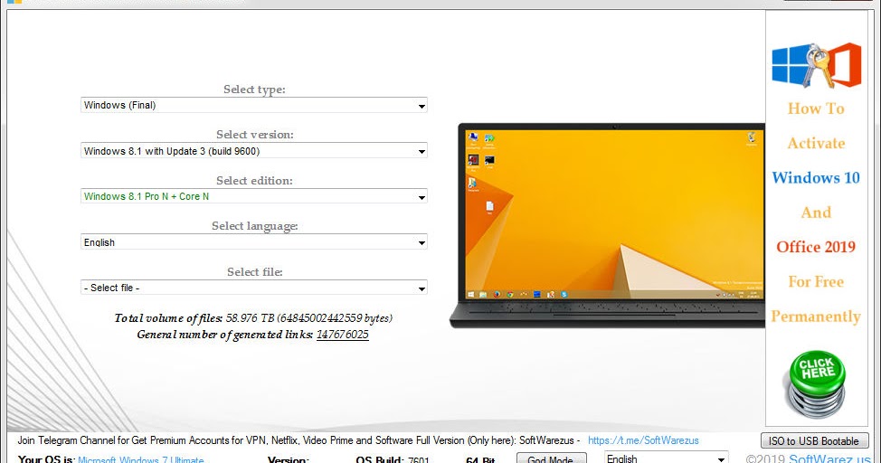This screenshot has height=463, width=881.
Task: Click the 'OS Build: 7601' status text
Action: click(x=393, y=459)
